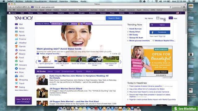
Task: Click the purple Mail envelope icon top right
Action: point(171,18)
